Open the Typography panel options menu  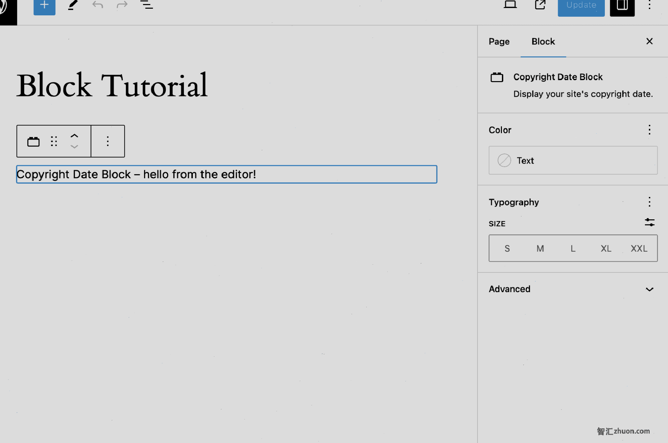pos(649,202)
